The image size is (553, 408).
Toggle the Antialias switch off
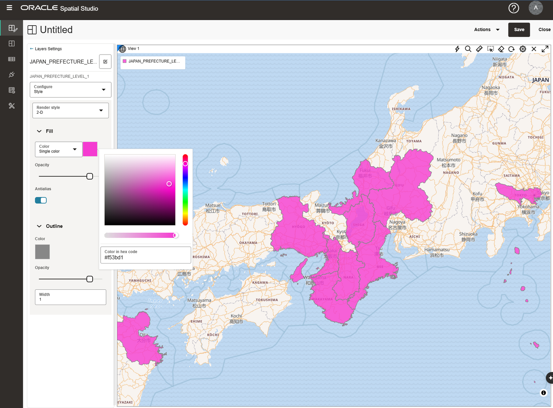point(40,200)
